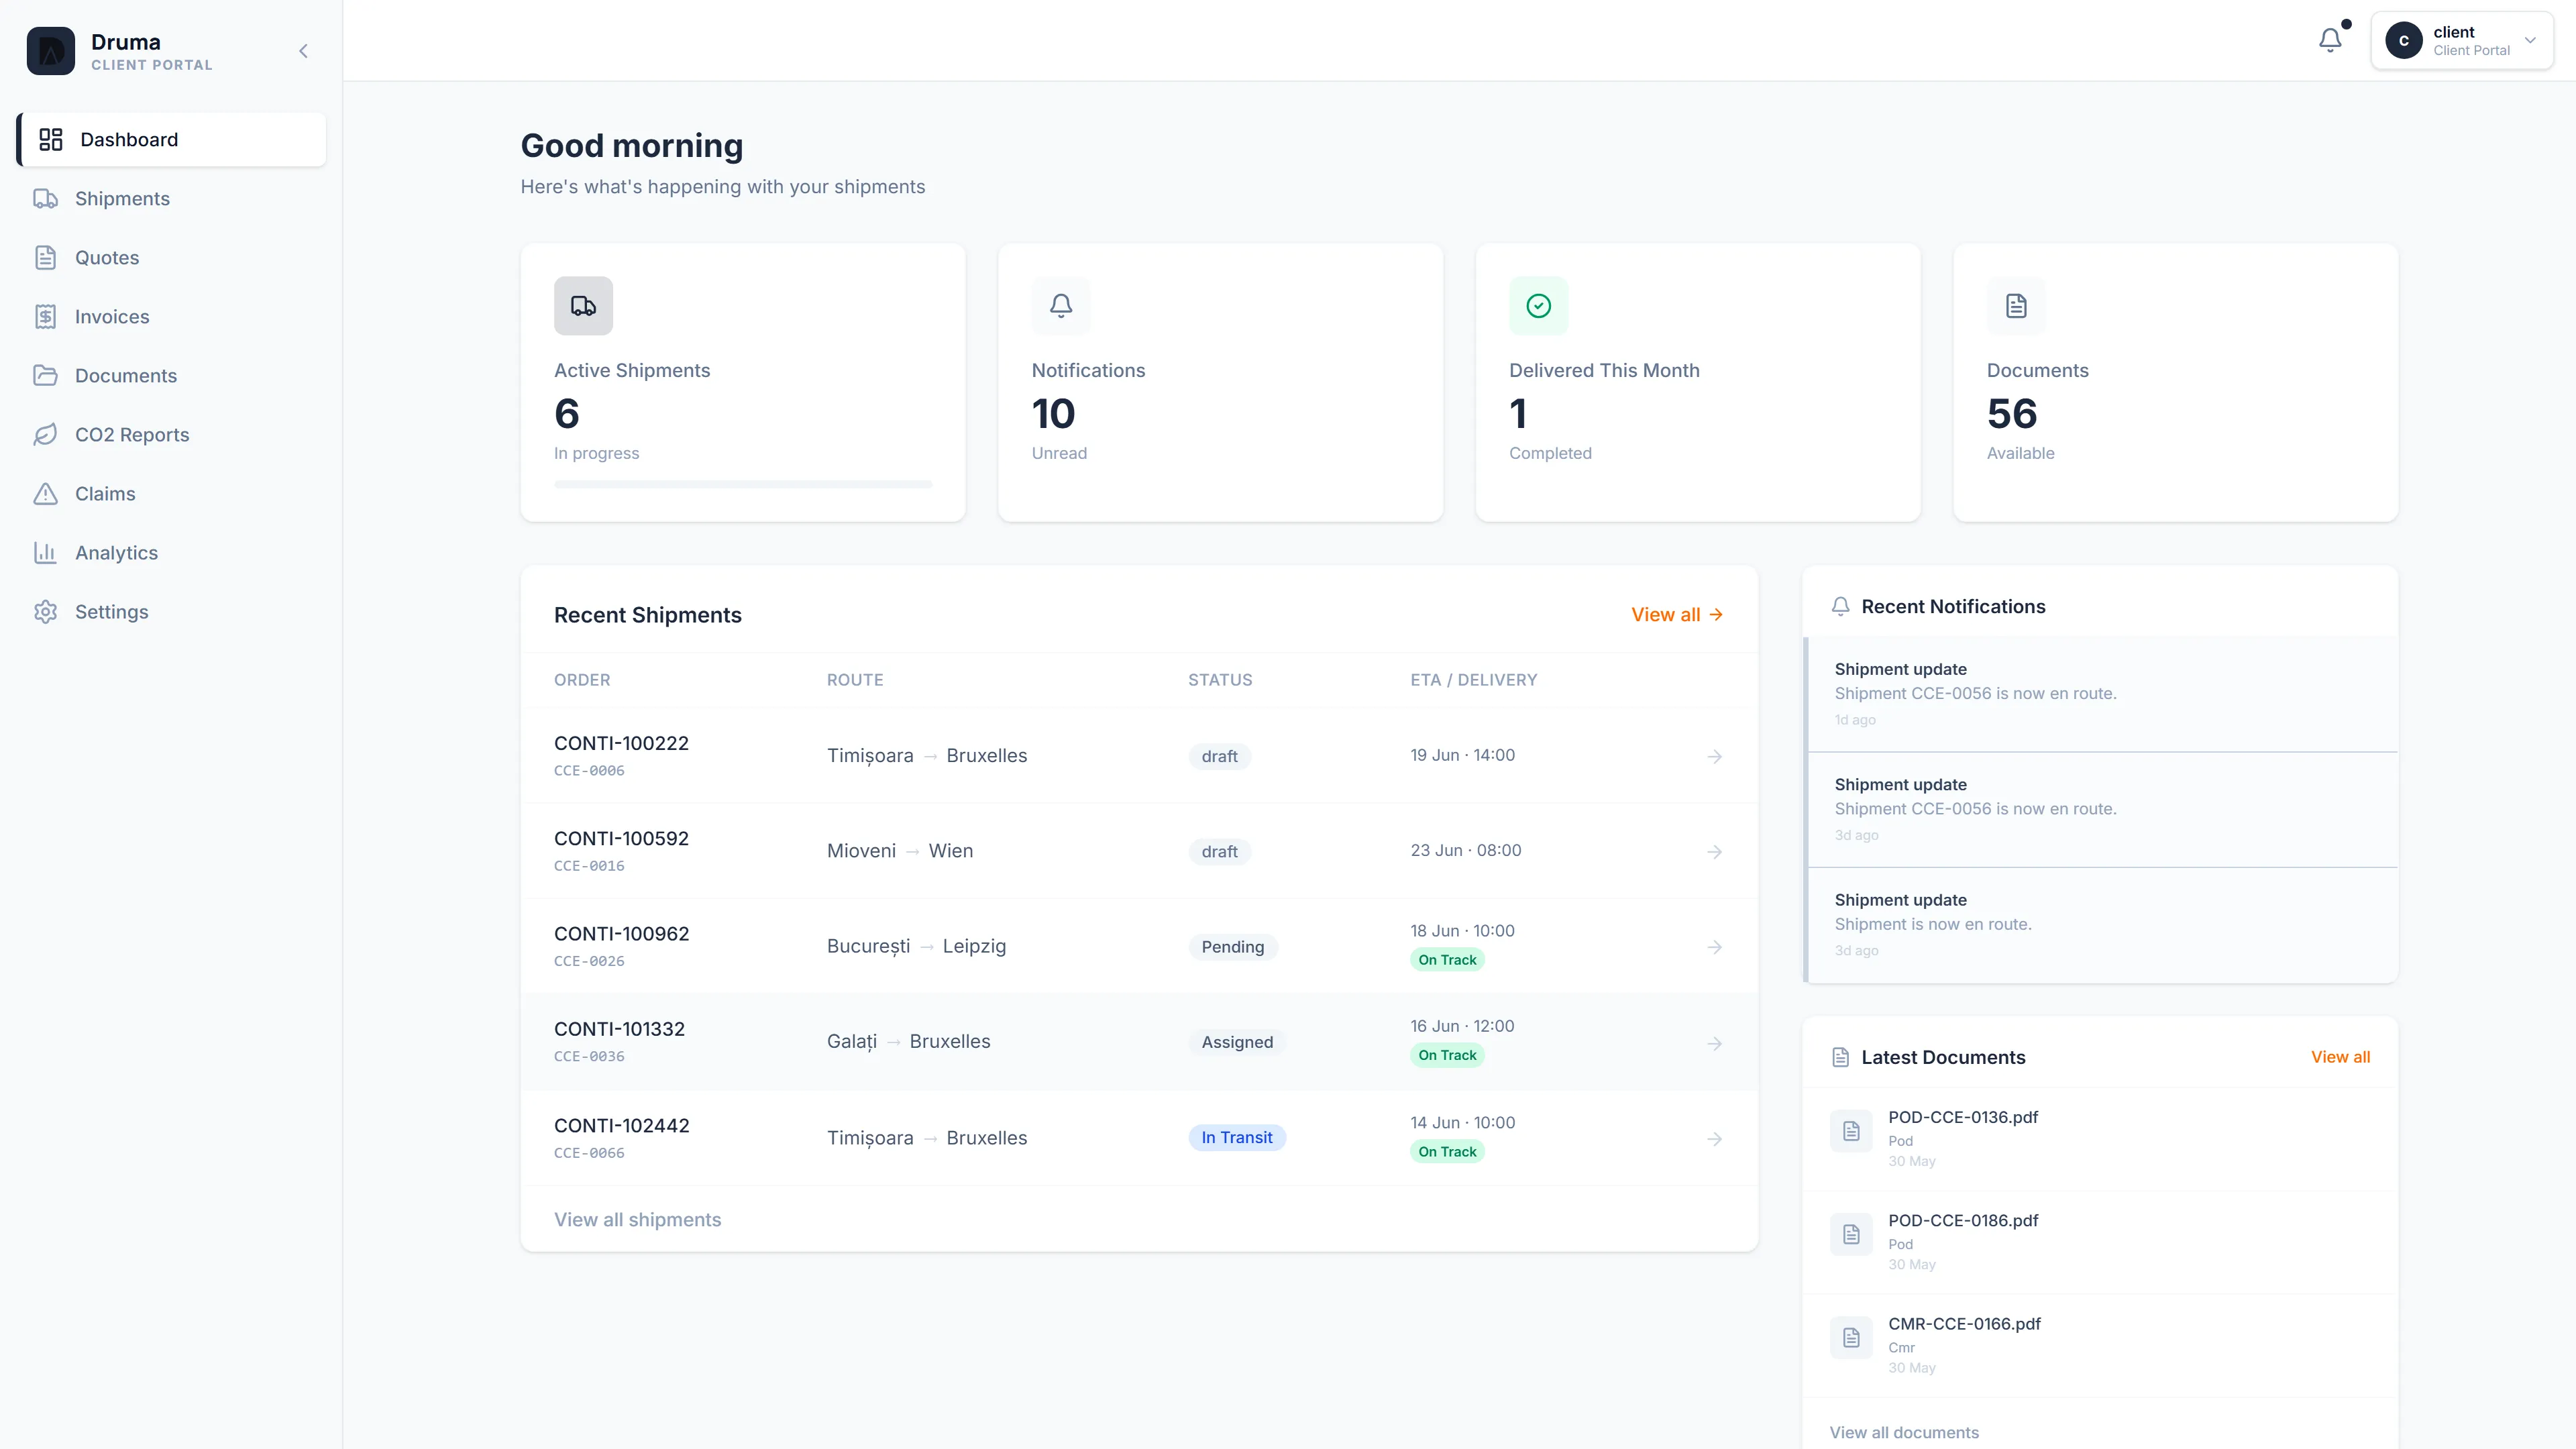This screenshot has height=1449, width=2576.
Task: Select order CONTI-100222
Action: coord(621,743)
